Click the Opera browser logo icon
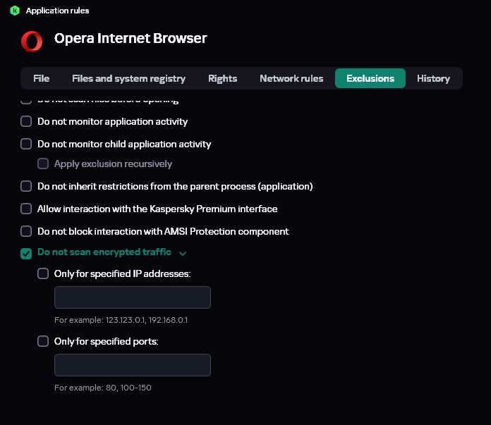The height and width of the screenshot is (425, 491). [x=32, y=42]
